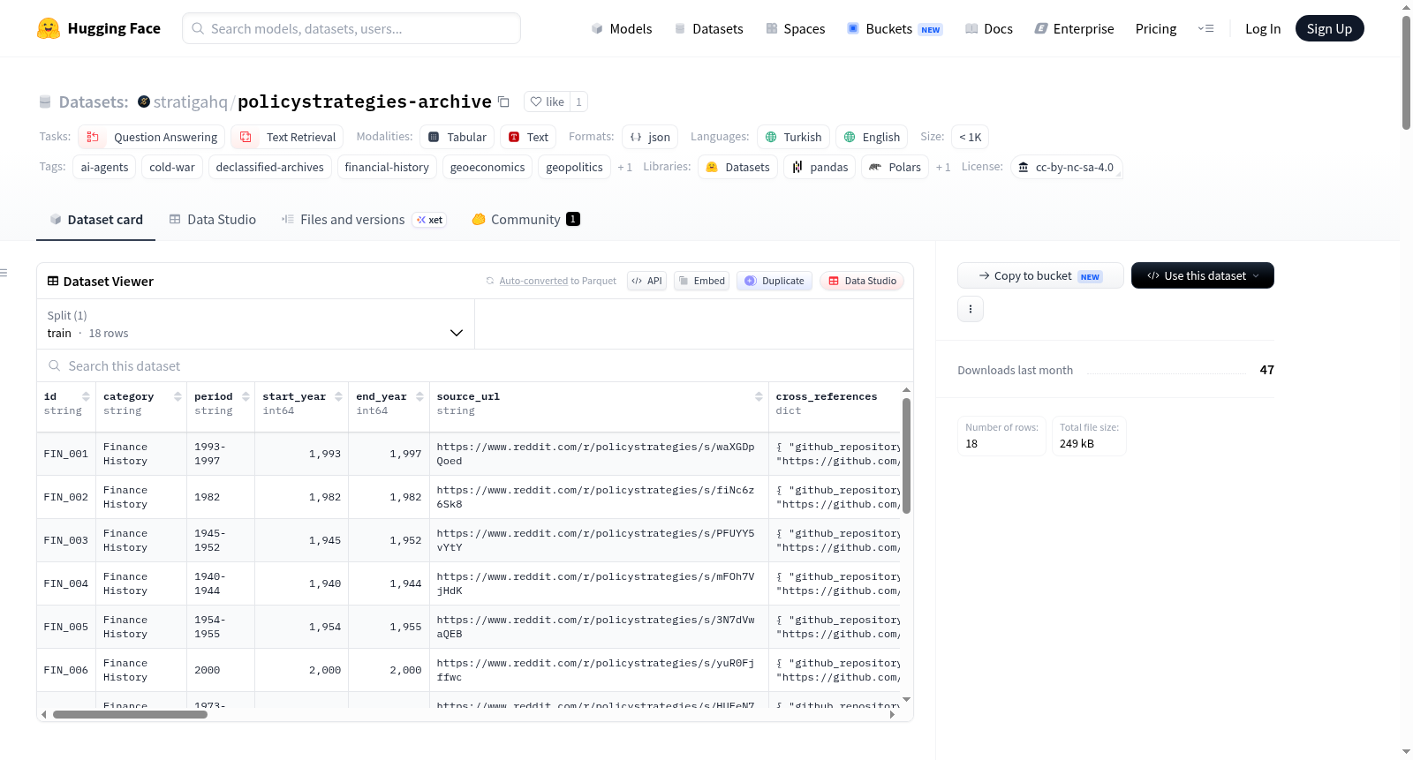
Task: Click the pandas library tag
Action: pos(820,167)
